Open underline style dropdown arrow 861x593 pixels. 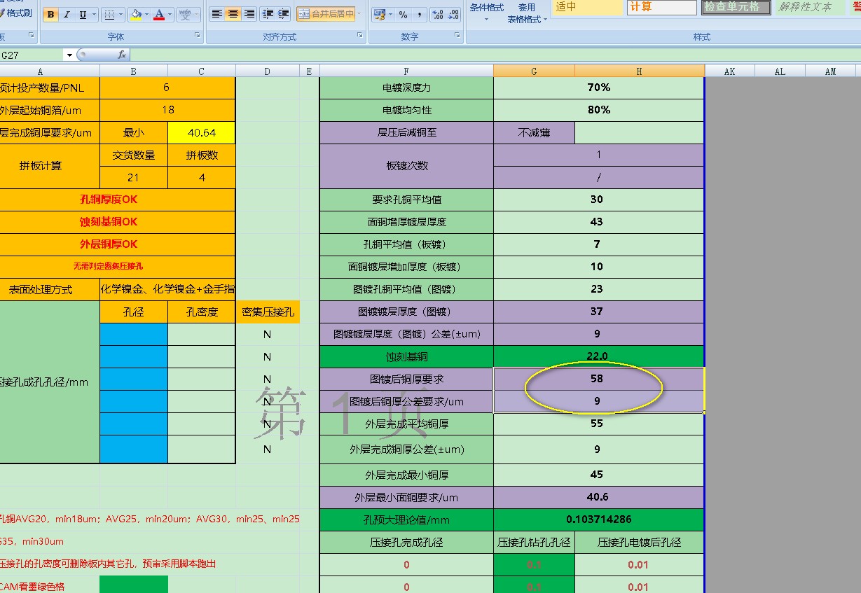[95, 14]
